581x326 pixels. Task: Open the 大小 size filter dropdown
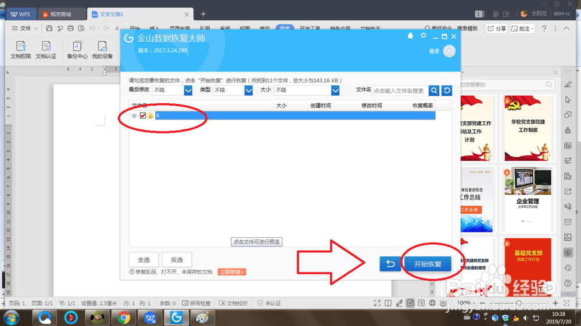335,90
